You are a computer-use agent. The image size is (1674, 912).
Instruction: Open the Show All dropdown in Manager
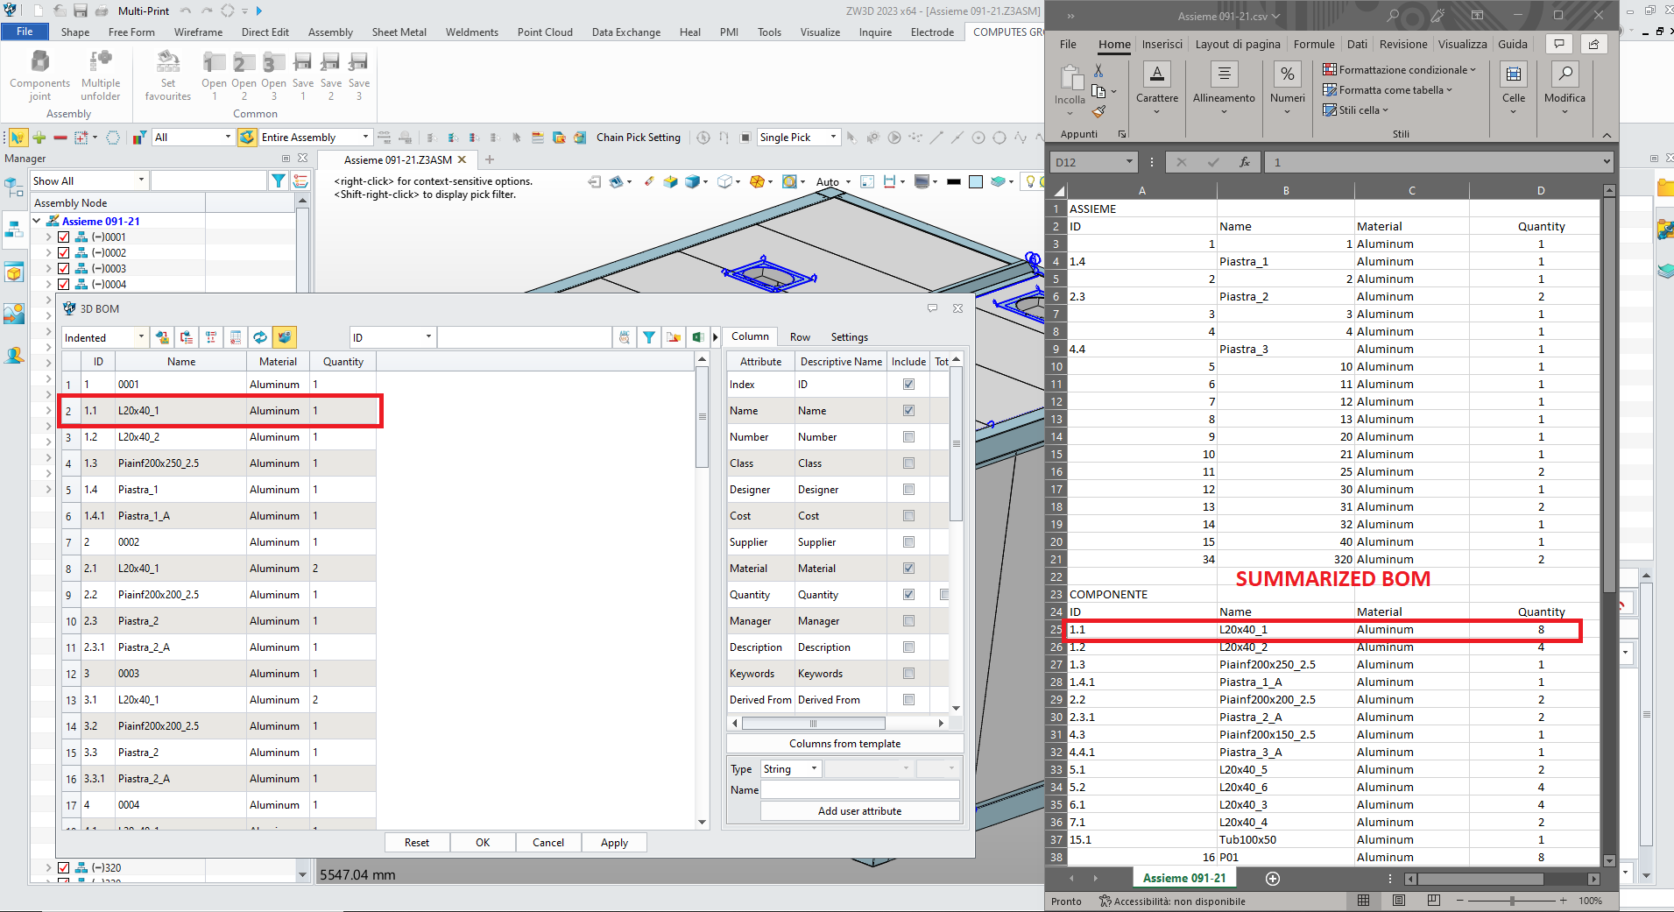pyautogui.click(x=88, y=180)
